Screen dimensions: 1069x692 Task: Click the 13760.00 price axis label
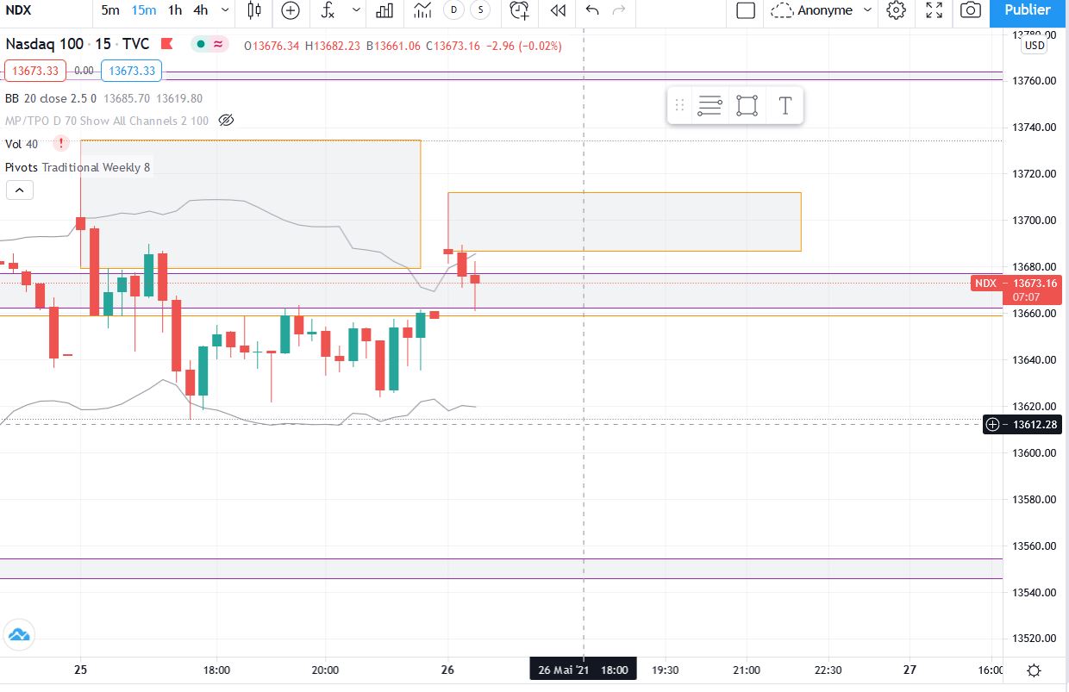tap(1034, 81)
